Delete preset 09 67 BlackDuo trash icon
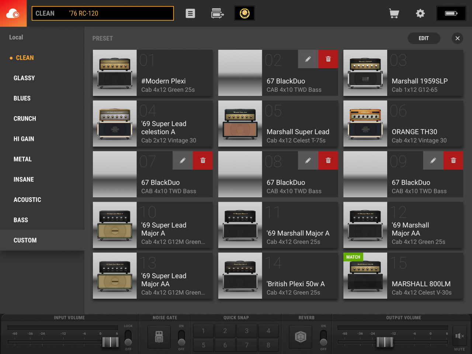Screen dimensions: 472x354 pos(453,160)
